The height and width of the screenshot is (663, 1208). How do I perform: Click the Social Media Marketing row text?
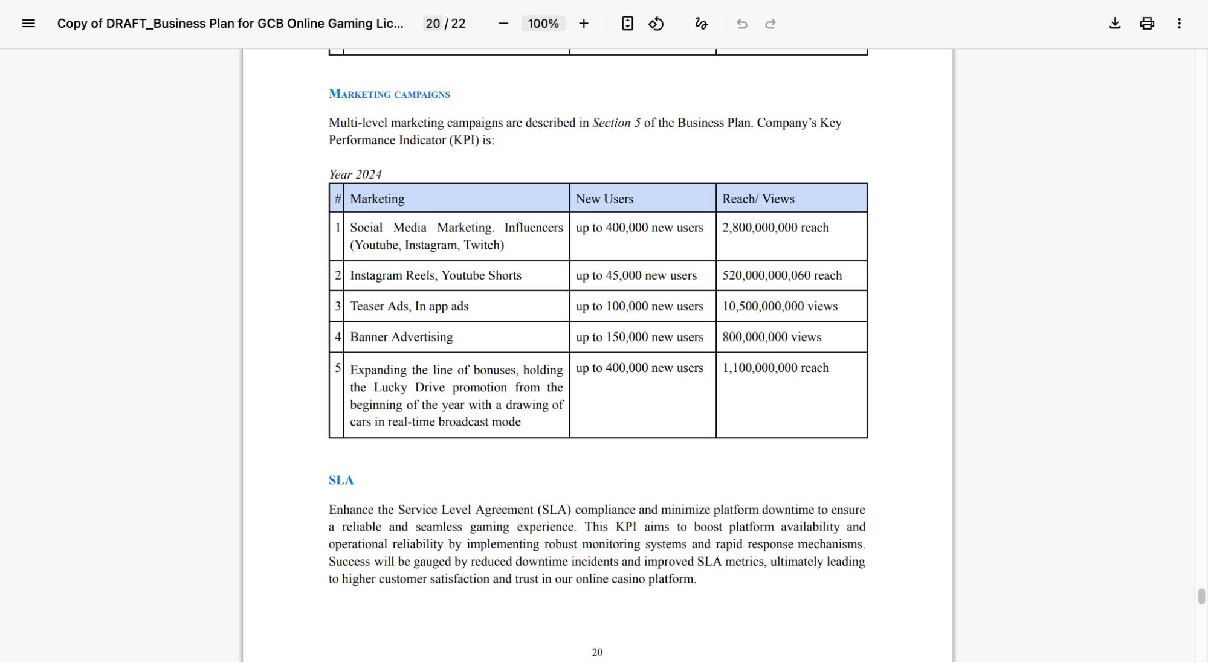pyautogui.click(x=456, y=236)
